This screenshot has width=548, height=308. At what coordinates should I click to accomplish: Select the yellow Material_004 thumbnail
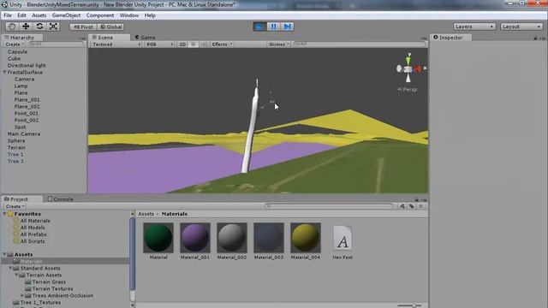(306, 238)
